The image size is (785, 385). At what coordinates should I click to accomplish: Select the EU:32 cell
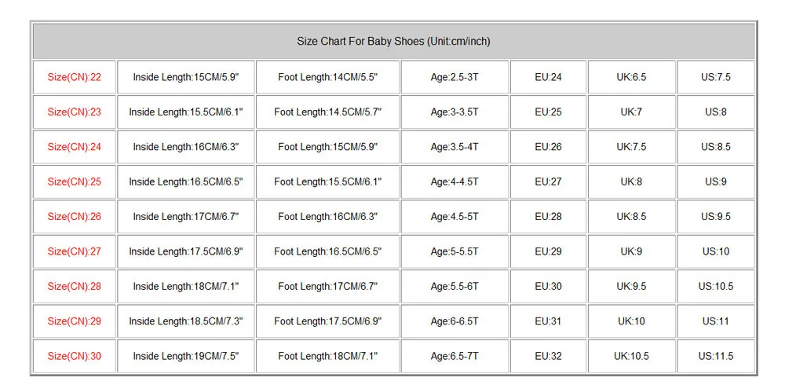click(549, 356)
